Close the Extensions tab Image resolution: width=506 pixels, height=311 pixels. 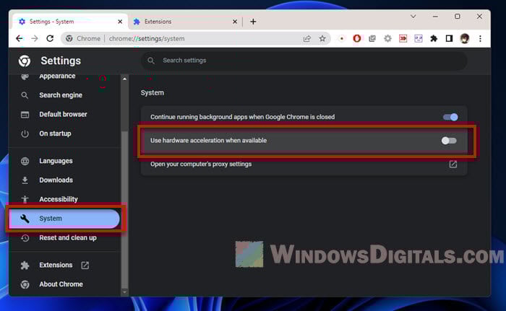point(235,22)
